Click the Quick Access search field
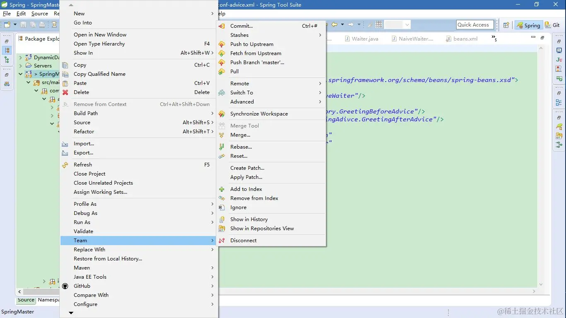566x318 pixels. click(x=475, y=25)
